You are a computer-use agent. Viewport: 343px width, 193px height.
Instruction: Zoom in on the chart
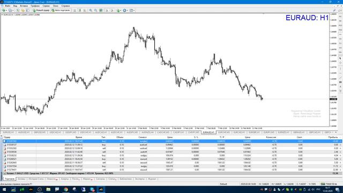pos(91,10)
